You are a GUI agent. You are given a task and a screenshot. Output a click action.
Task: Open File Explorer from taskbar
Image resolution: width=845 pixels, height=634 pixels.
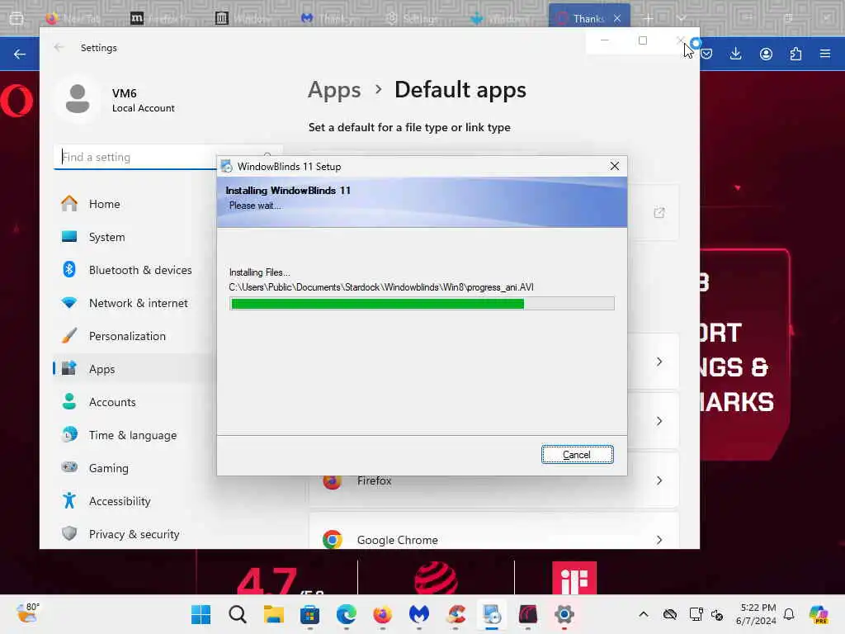click(274, 614)
